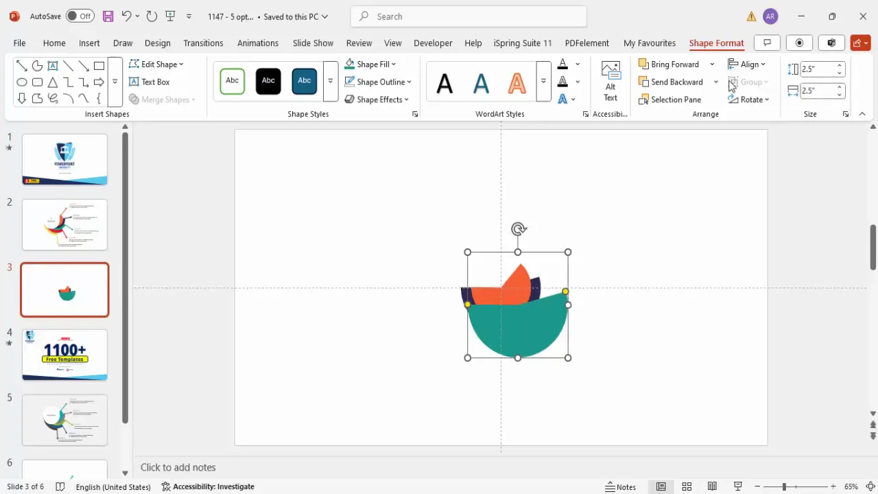Switch to the Slide Show tab
The height and width of the screenshot is (494, 878).
click(x=313, y=43)
